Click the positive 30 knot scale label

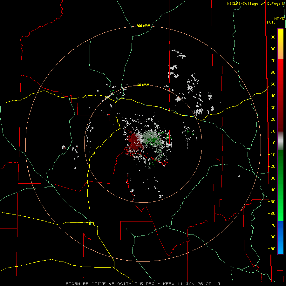(273, 108)
